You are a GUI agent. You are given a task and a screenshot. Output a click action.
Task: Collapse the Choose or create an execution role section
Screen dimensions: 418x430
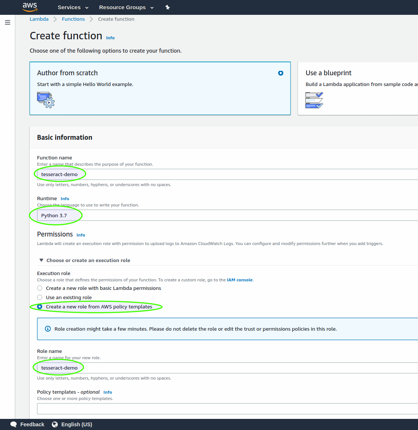tap(41, 260)
